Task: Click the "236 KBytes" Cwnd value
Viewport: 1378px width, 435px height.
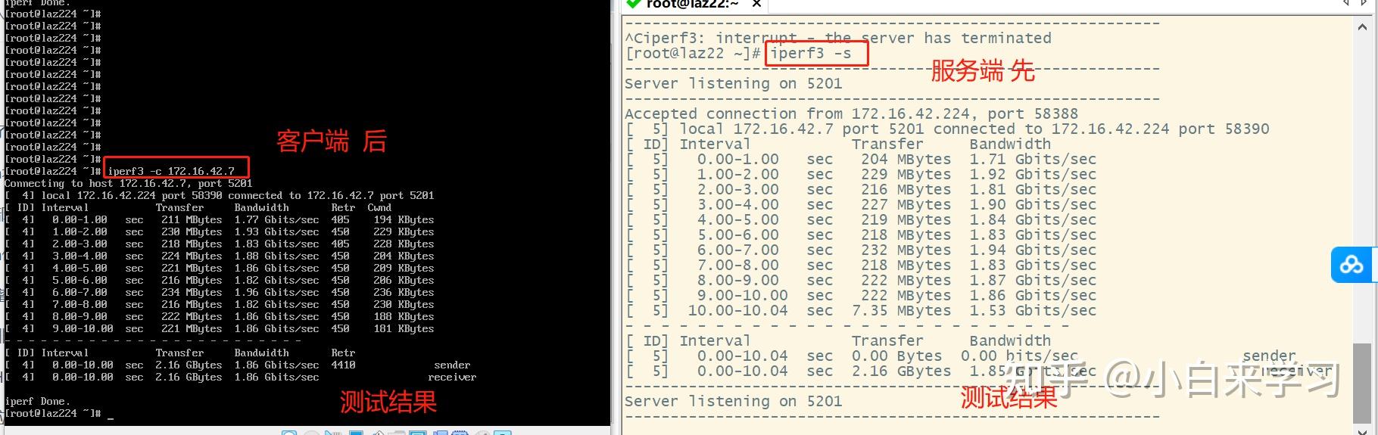Action: tap(404, 292)
